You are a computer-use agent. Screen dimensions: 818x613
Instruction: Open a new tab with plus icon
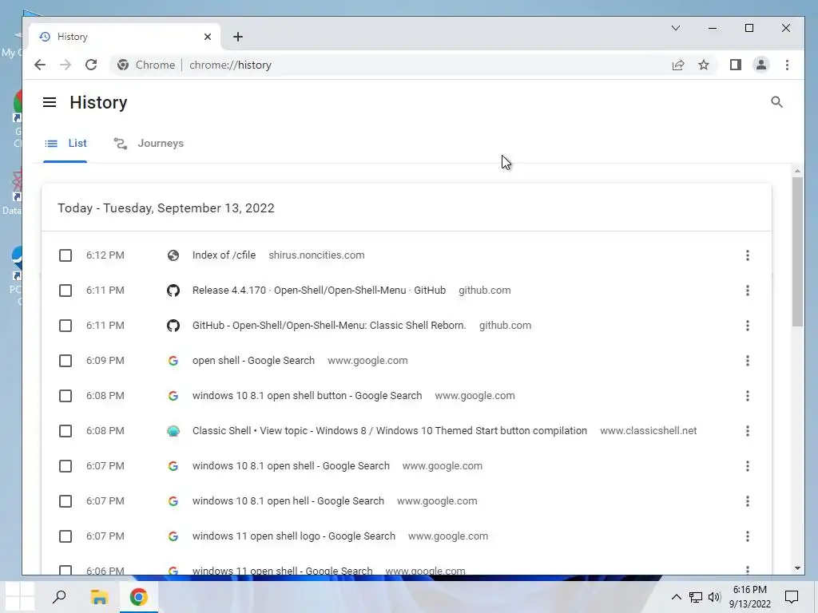coord(238,37)
